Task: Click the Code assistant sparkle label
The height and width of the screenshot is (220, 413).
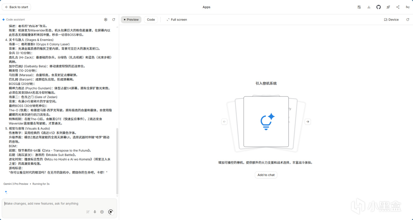Action: 13,20
